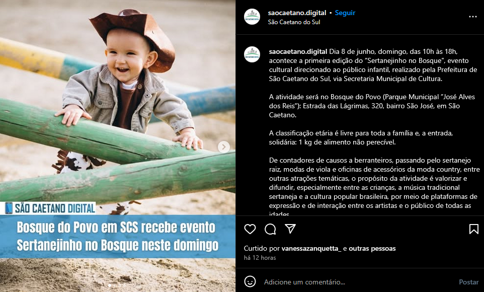Open the three-dot more options menu
The image size is (484, 292).
(472, 17)
